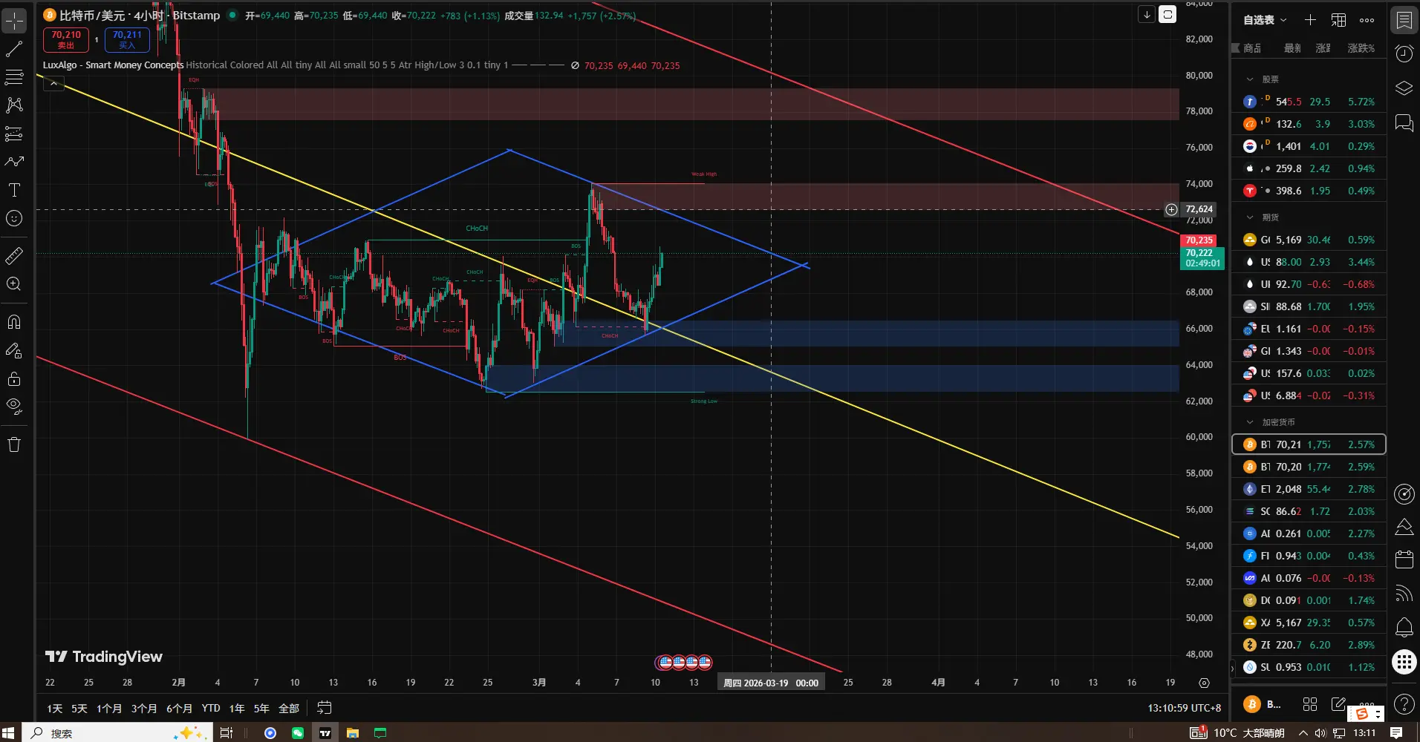
Task: Open the forecasting and measurement tools
Action: tap(14, 134)
